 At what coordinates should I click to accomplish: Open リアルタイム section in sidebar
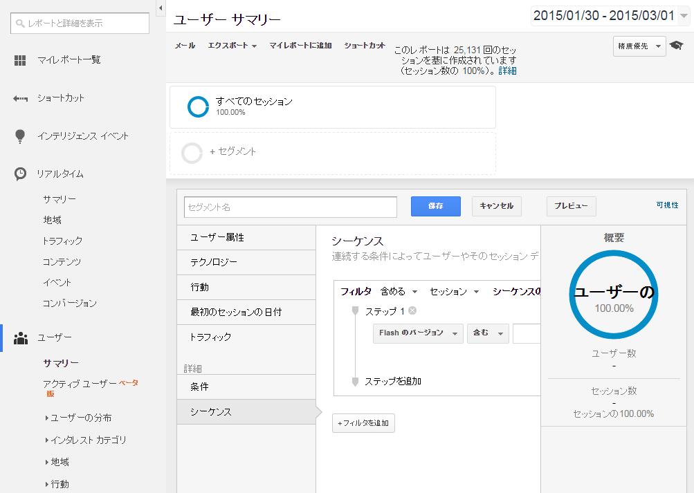[x=61, y=174]
